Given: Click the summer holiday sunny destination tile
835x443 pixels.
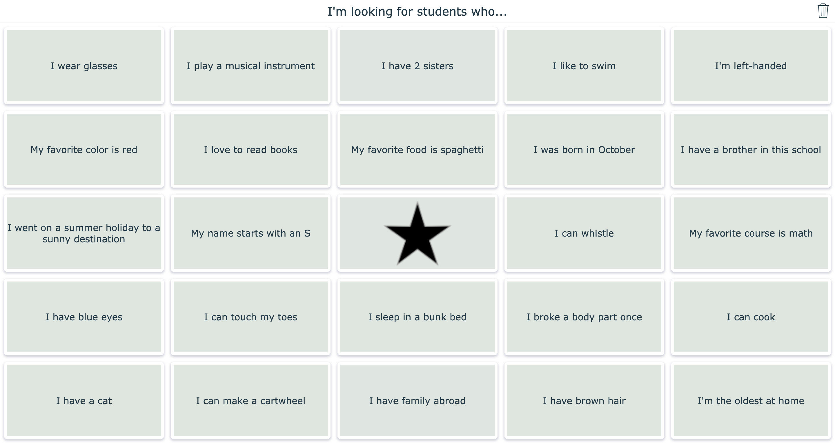Looking at the screenshot, I should click(x=84, y=233).
